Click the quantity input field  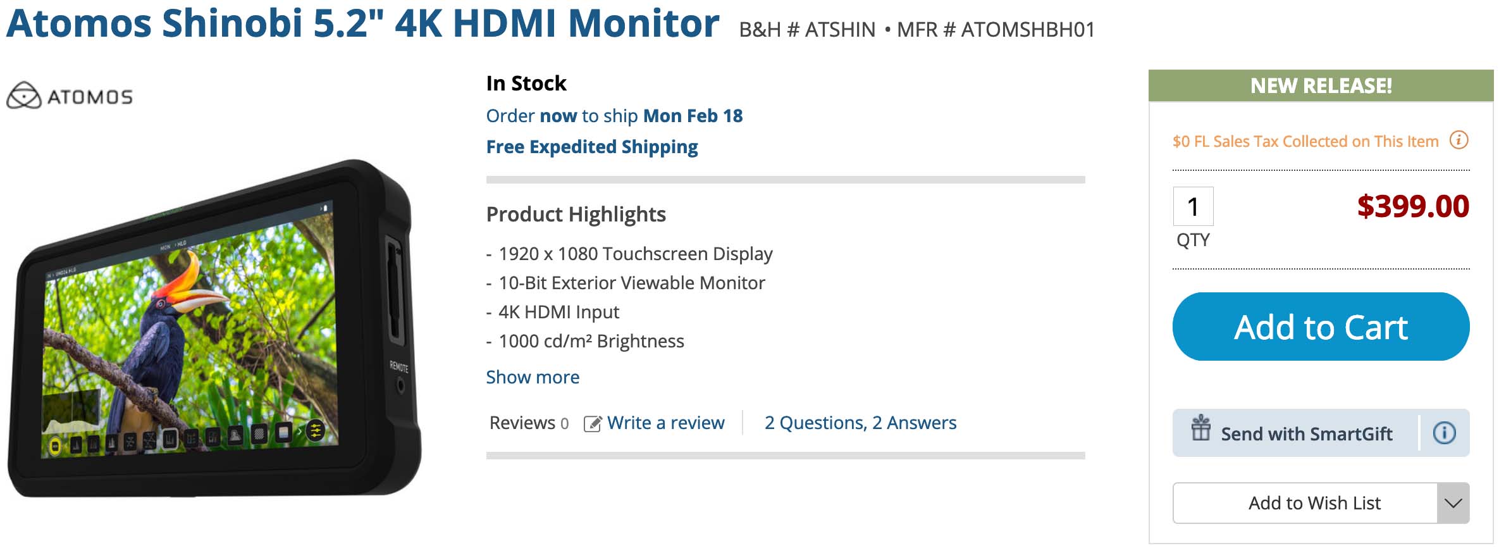coord(1193,206)
